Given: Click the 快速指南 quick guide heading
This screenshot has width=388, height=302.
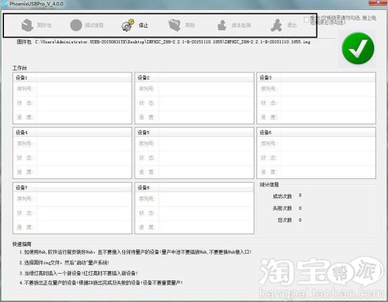Looking at the screenshot, I should (x=22, y=244).
